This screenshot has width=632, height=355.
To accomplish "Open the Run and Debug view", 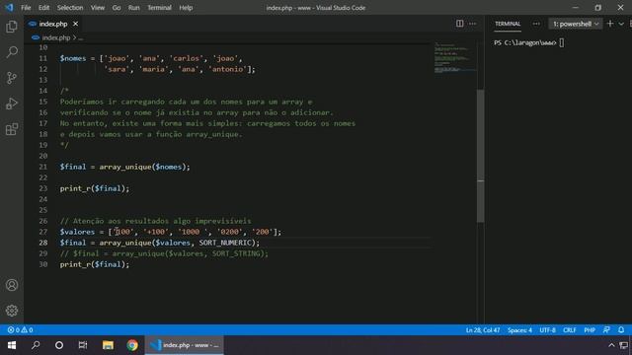I will pos(12,104).
